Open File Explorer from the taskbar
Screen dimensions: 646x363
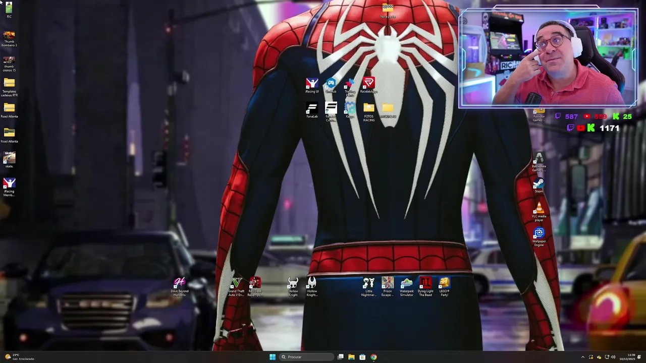(x=351, y=357)
